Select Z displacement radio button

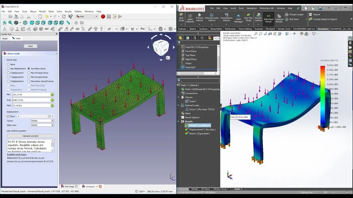pyautogui.click(x=8, y=81)
